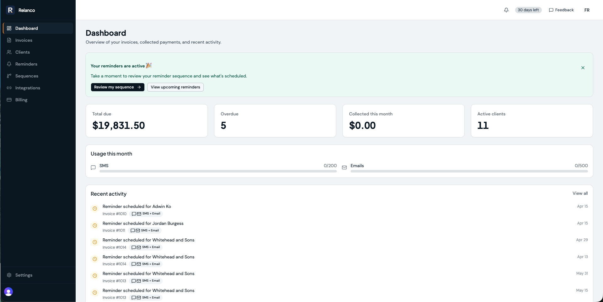
Task: Open the Feedback link
Action: click(x=561, y=10)
